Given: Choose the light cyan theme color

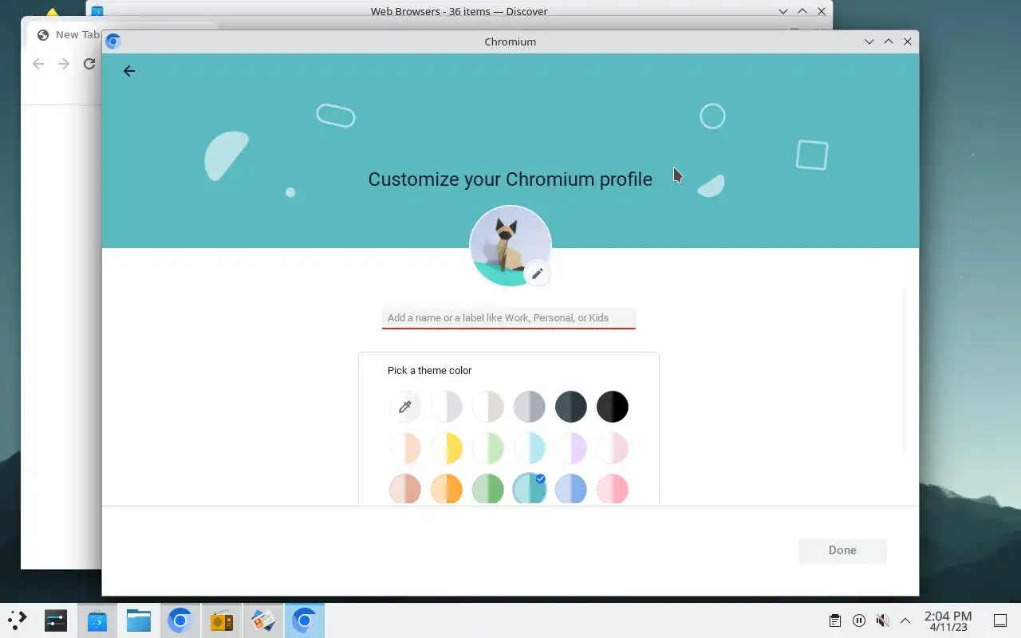Looking at the screenshot, I should tap(530, 448).
